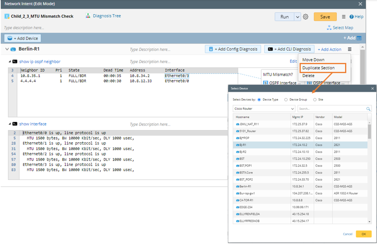
Task: Select the 5101_Router device row
Action: (x=300, y=131)
